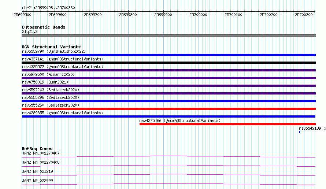Viewport: 326px width, 189px height.
Task: Click ruler position 25699900
Action: point(163,15)
